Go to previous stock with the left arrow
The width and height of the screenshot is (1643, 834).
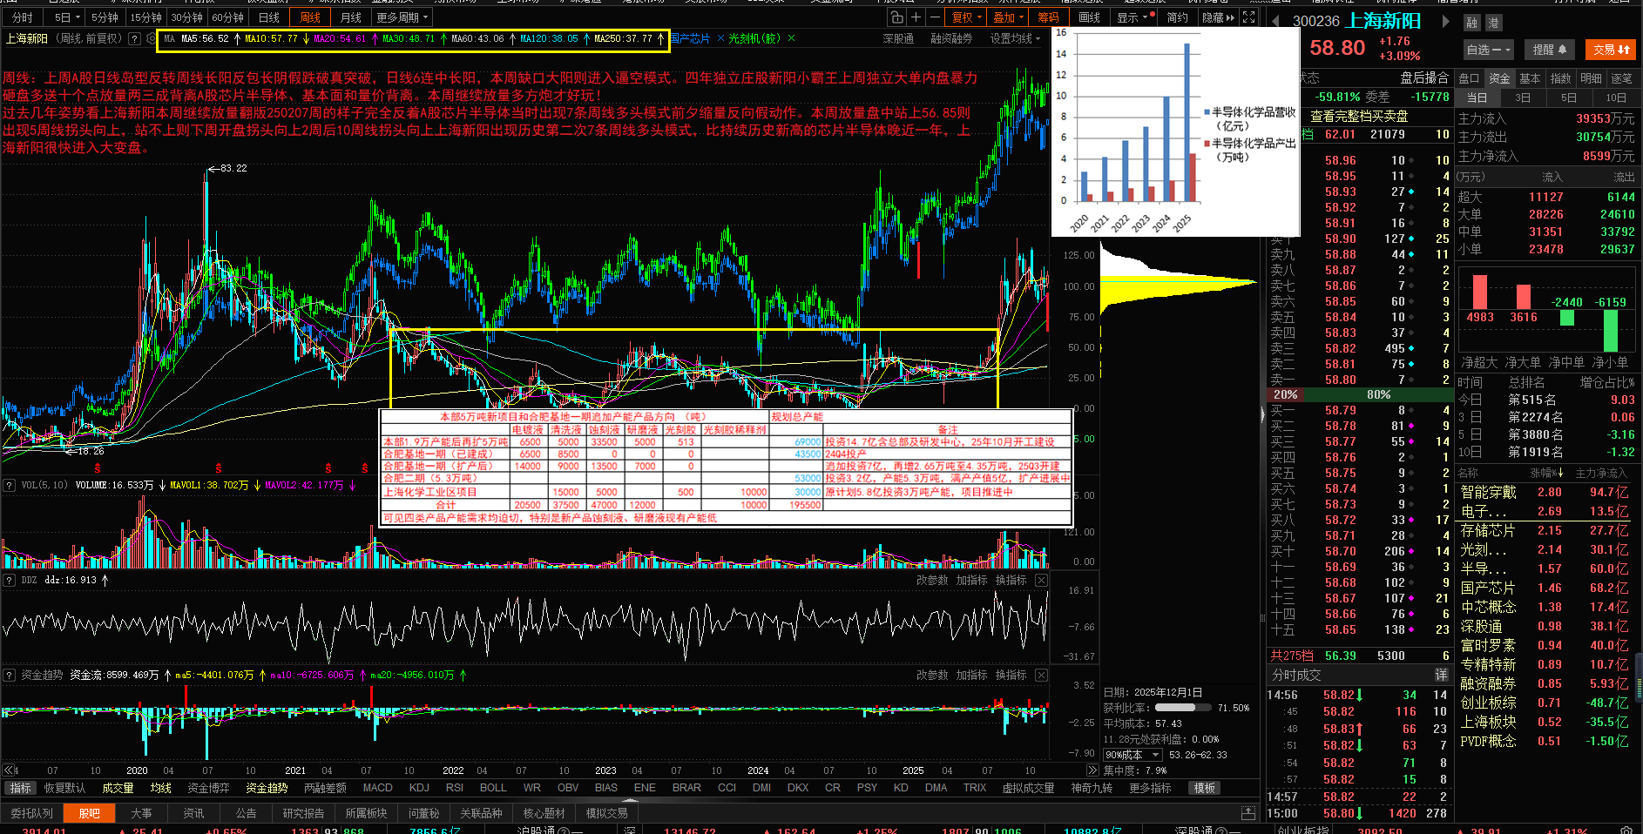[1276, 22]
